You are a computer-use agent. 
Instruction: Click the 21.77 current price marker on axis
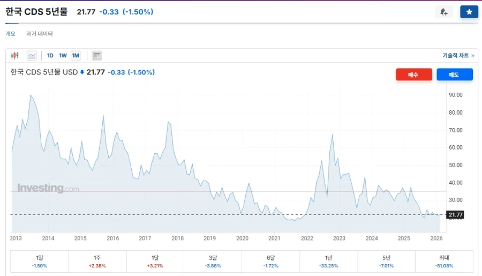[455, 215]
